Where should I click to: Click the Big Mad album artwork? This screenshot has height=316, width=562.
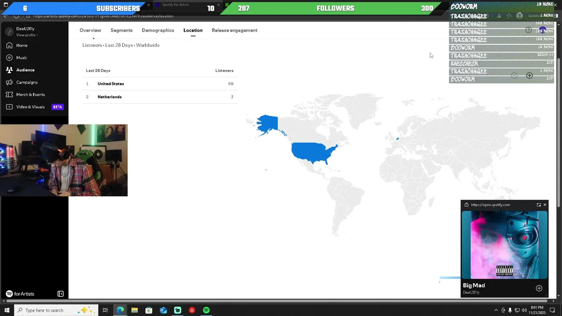coord(504,244)
